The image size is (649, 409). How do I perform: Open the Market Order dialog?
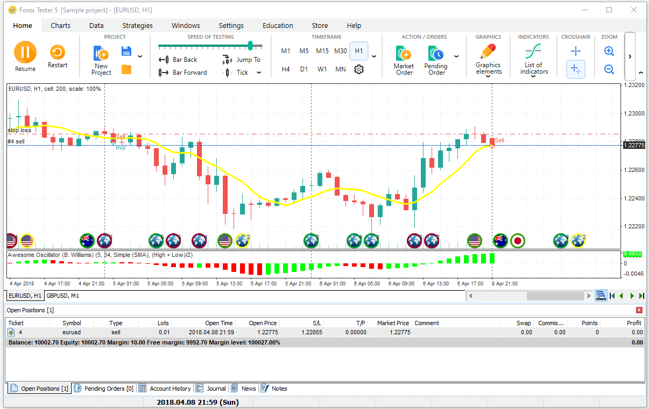pos(404,60)
